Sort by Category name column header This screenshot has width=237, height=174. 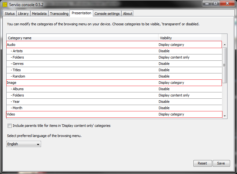[82, 38]
